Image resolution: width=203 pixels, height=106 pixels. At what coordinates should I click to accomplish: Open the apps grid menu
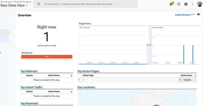179,4
